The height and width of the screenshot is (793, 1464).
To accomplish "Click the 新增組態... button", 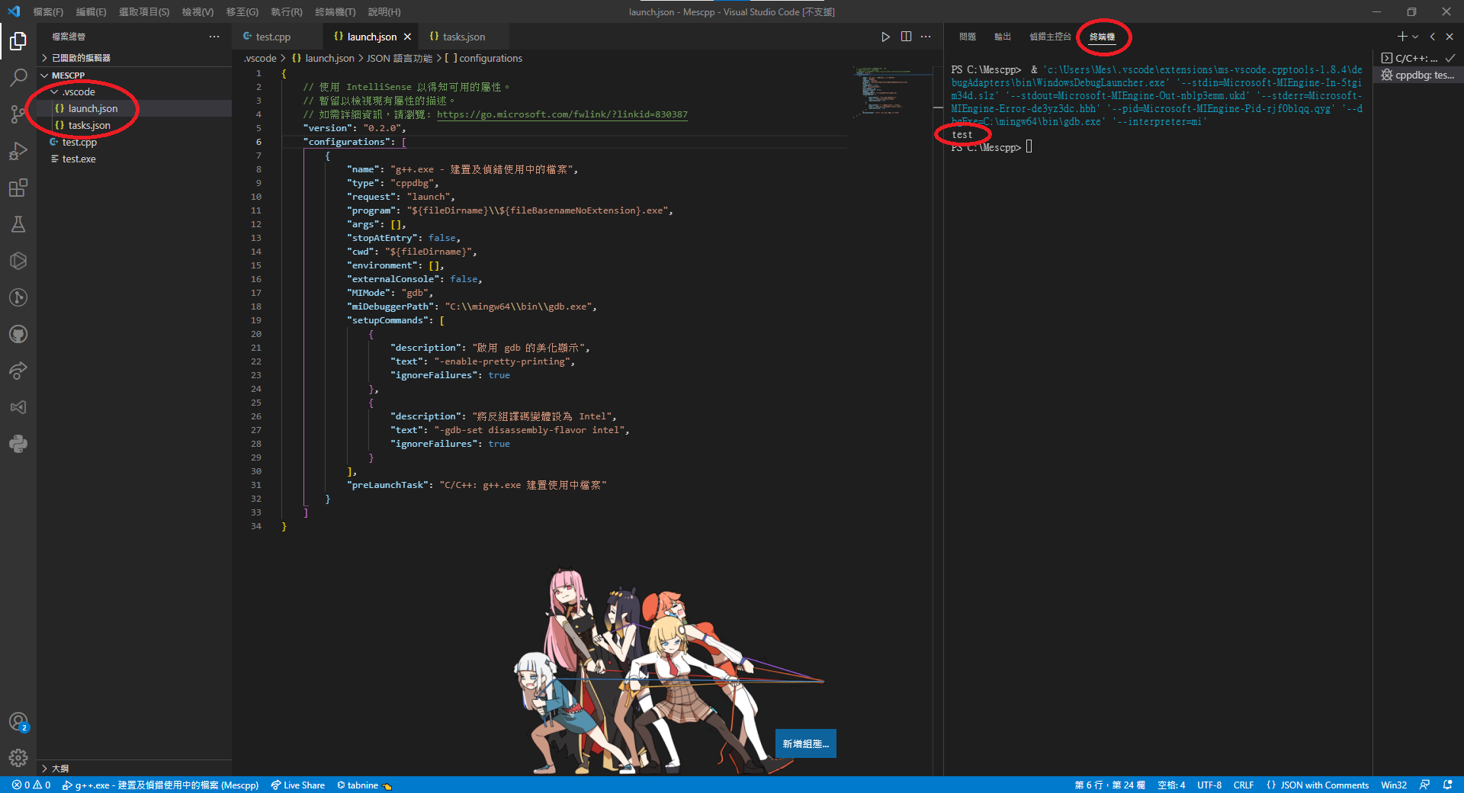I will coord(806,743).
